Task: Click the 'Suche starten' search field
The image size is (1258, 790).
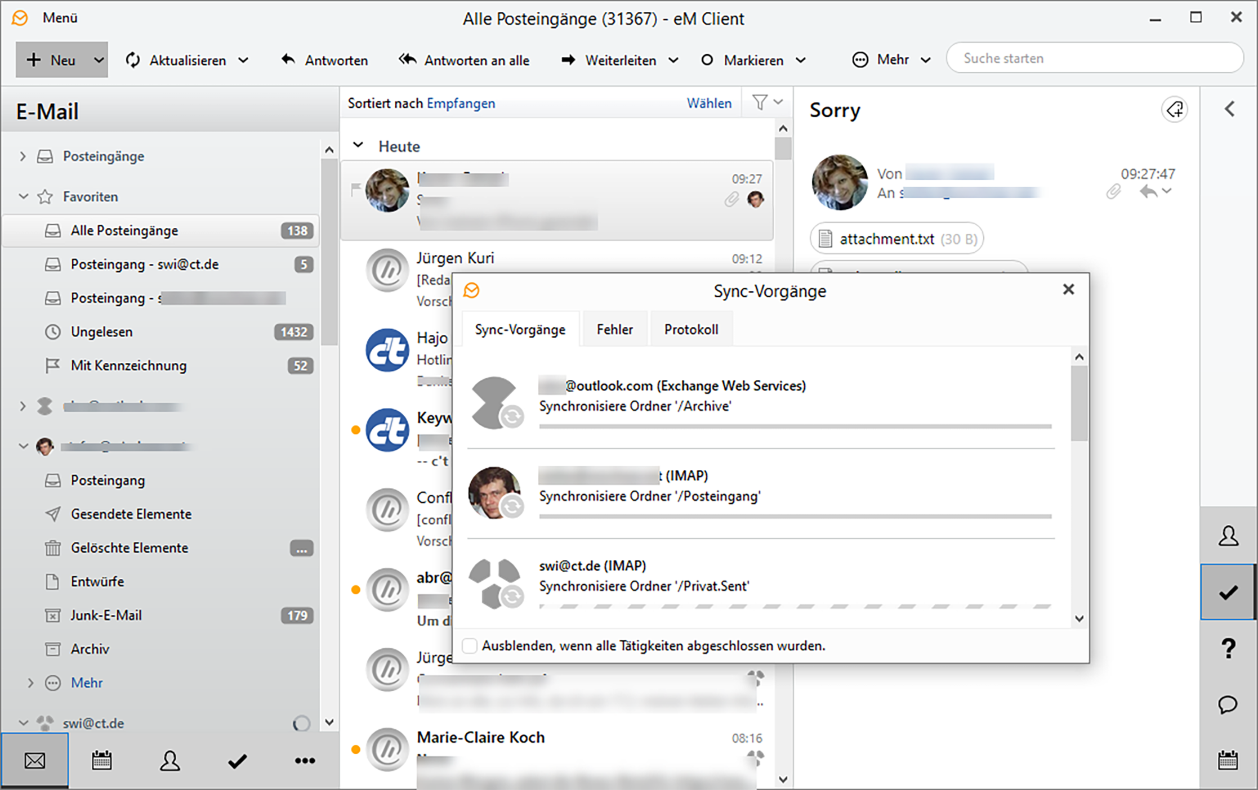Action: pyautogui.click(x=1094, y=58)
